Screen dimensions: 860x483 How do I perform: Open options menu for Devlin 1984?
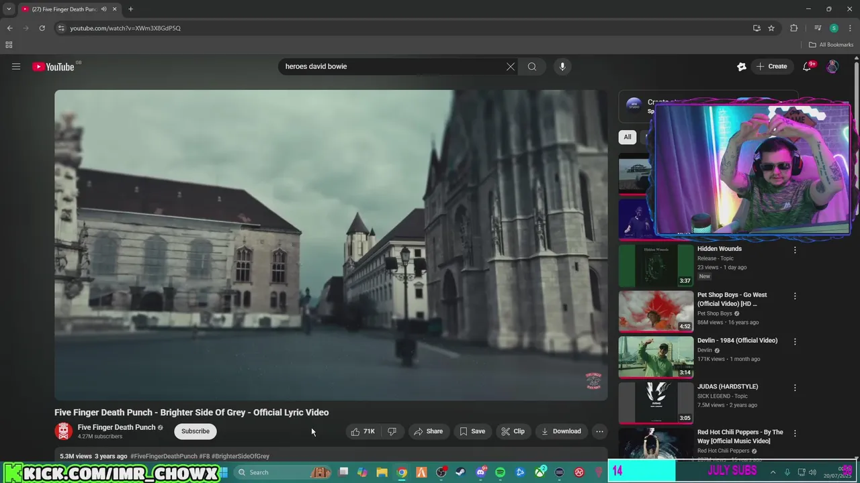[x=795, y=341]
